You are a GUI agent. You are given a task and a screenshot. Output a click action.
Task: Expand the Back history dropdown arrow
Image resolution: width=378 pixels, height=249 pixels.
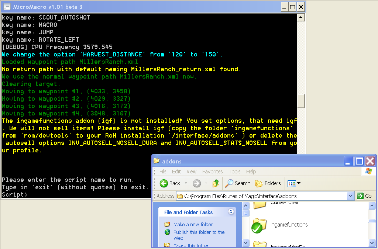pyautogui.click(x=186, y=183)
